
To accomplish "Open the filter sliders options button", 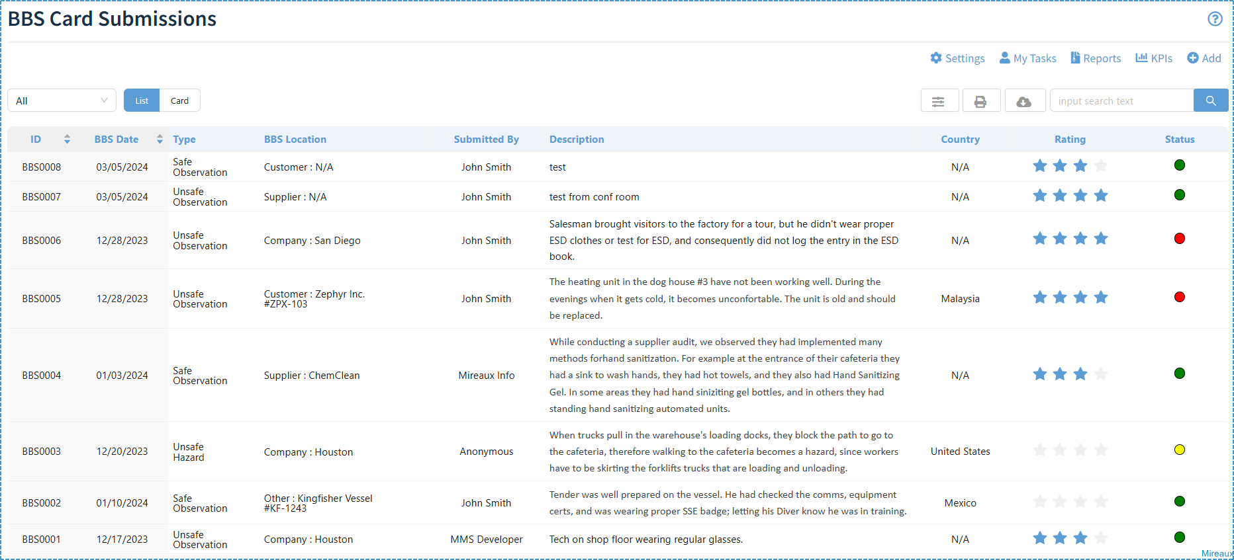I will [939, 100].
